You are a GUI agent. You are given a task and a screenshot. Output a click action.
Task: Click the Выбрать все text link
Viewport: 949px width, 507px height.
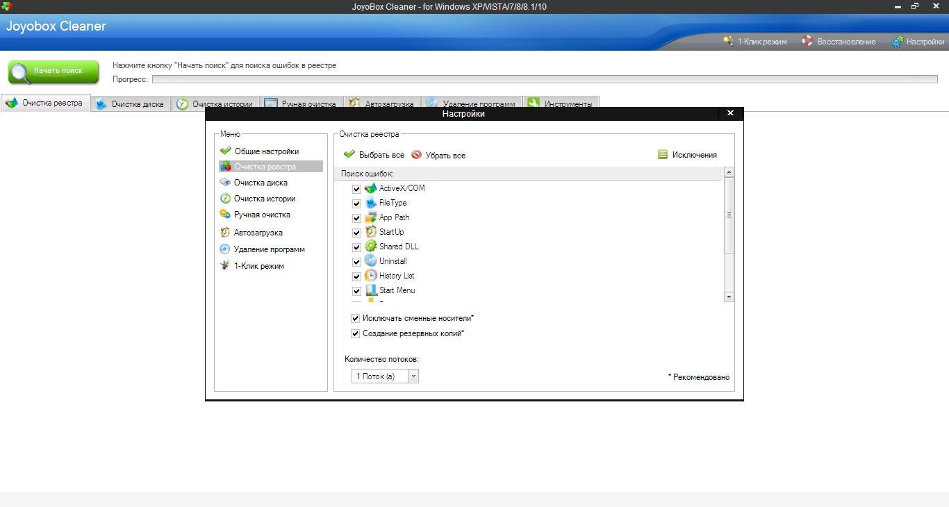pos(381,155)
